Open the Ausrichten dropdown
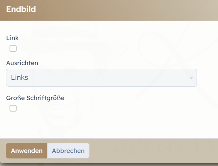Image resolution: width=218 pixels, height=166 pixels. [x=101, y=77]
